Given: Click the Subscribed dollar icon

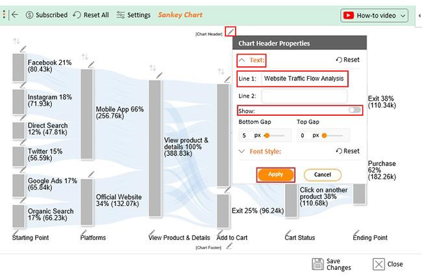Looking at the screenshot, I should [x=29, y=15].
